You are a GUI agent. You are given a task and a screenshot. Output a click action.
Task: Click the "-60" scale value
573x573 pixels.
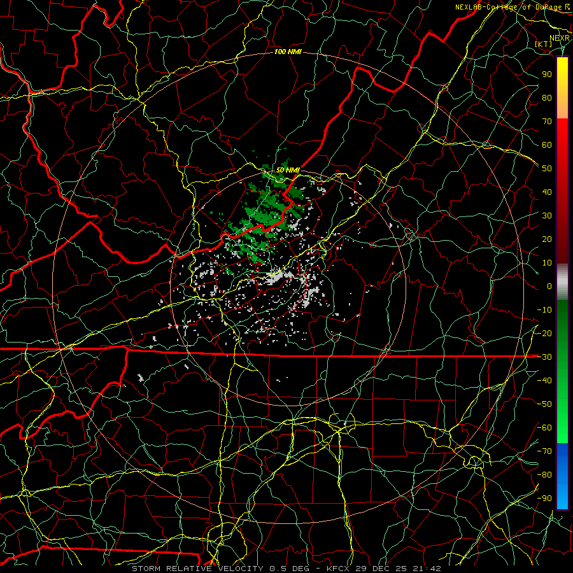[x=544, y=428]
